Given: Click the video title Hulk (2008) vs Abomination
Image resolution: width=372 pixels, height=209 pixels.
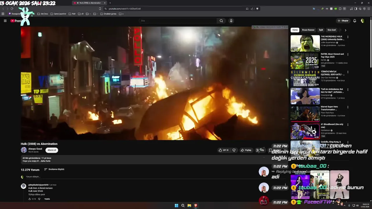Looking at the screenshot, I should pos(39,144).
